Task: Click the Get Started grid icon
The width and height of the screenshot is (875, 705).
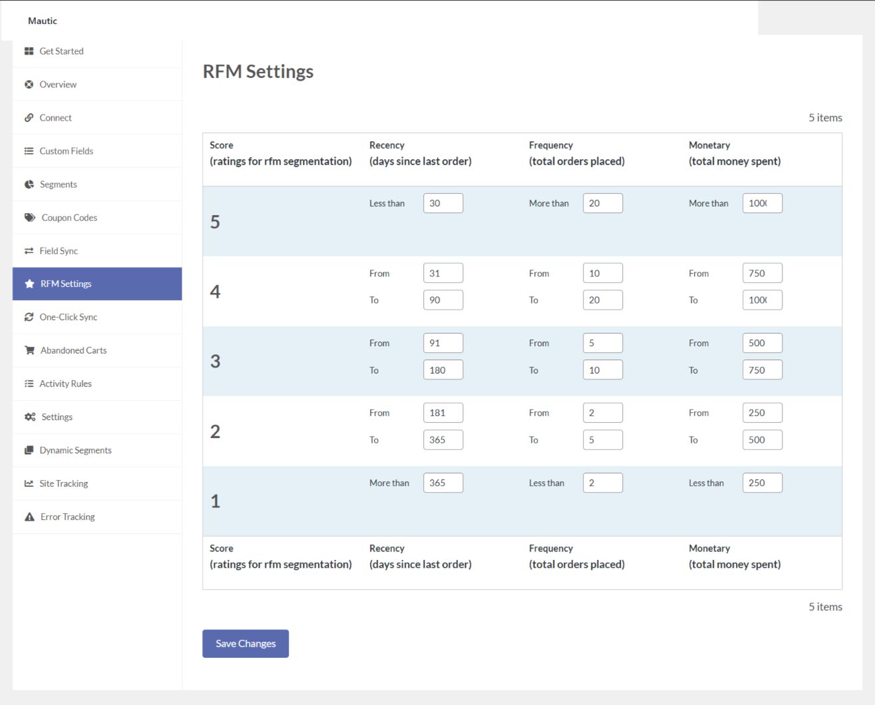Action: (x=29, y=51)
